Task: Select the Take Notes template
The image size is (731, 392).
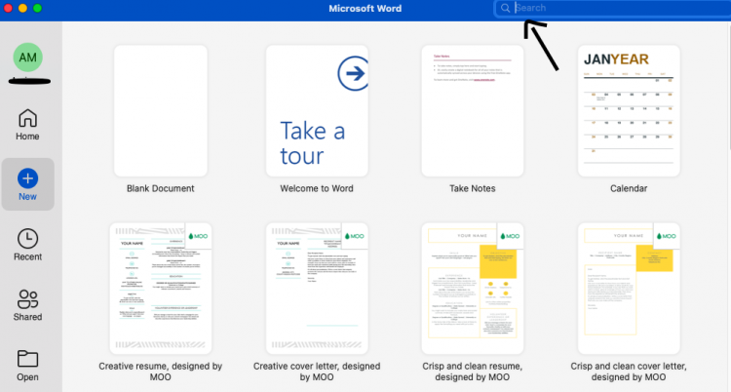Action: click(473, 111)
